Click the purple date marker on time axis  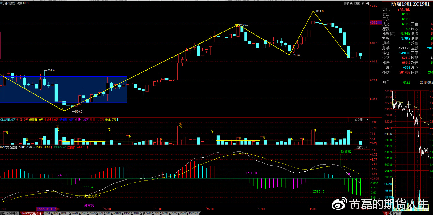46,209
